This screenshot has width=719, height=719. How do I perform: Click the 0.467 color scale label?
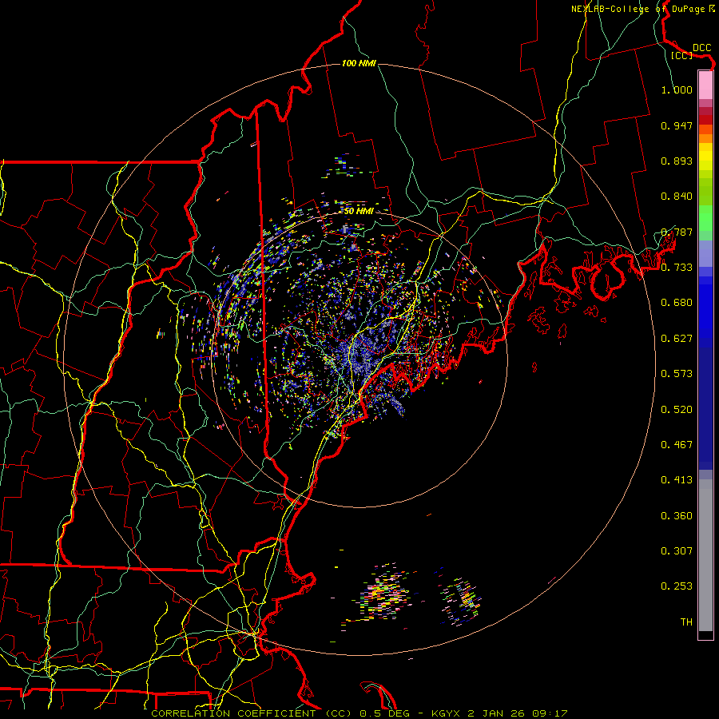pos(677,445)
